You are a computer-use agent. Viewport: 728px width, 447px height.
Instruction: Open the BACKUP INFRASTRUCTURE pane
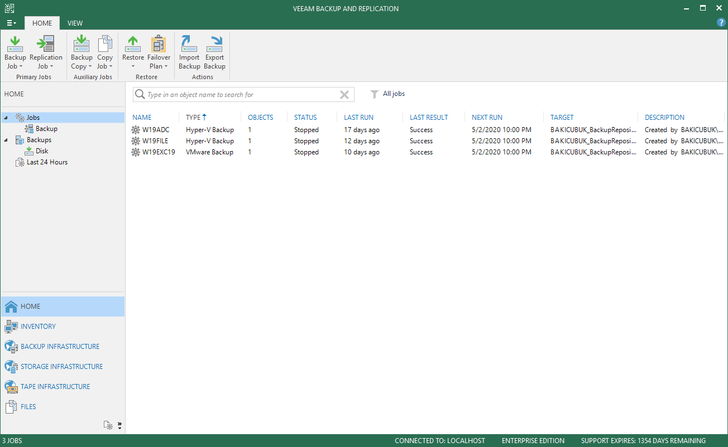[x=63, y=347]
